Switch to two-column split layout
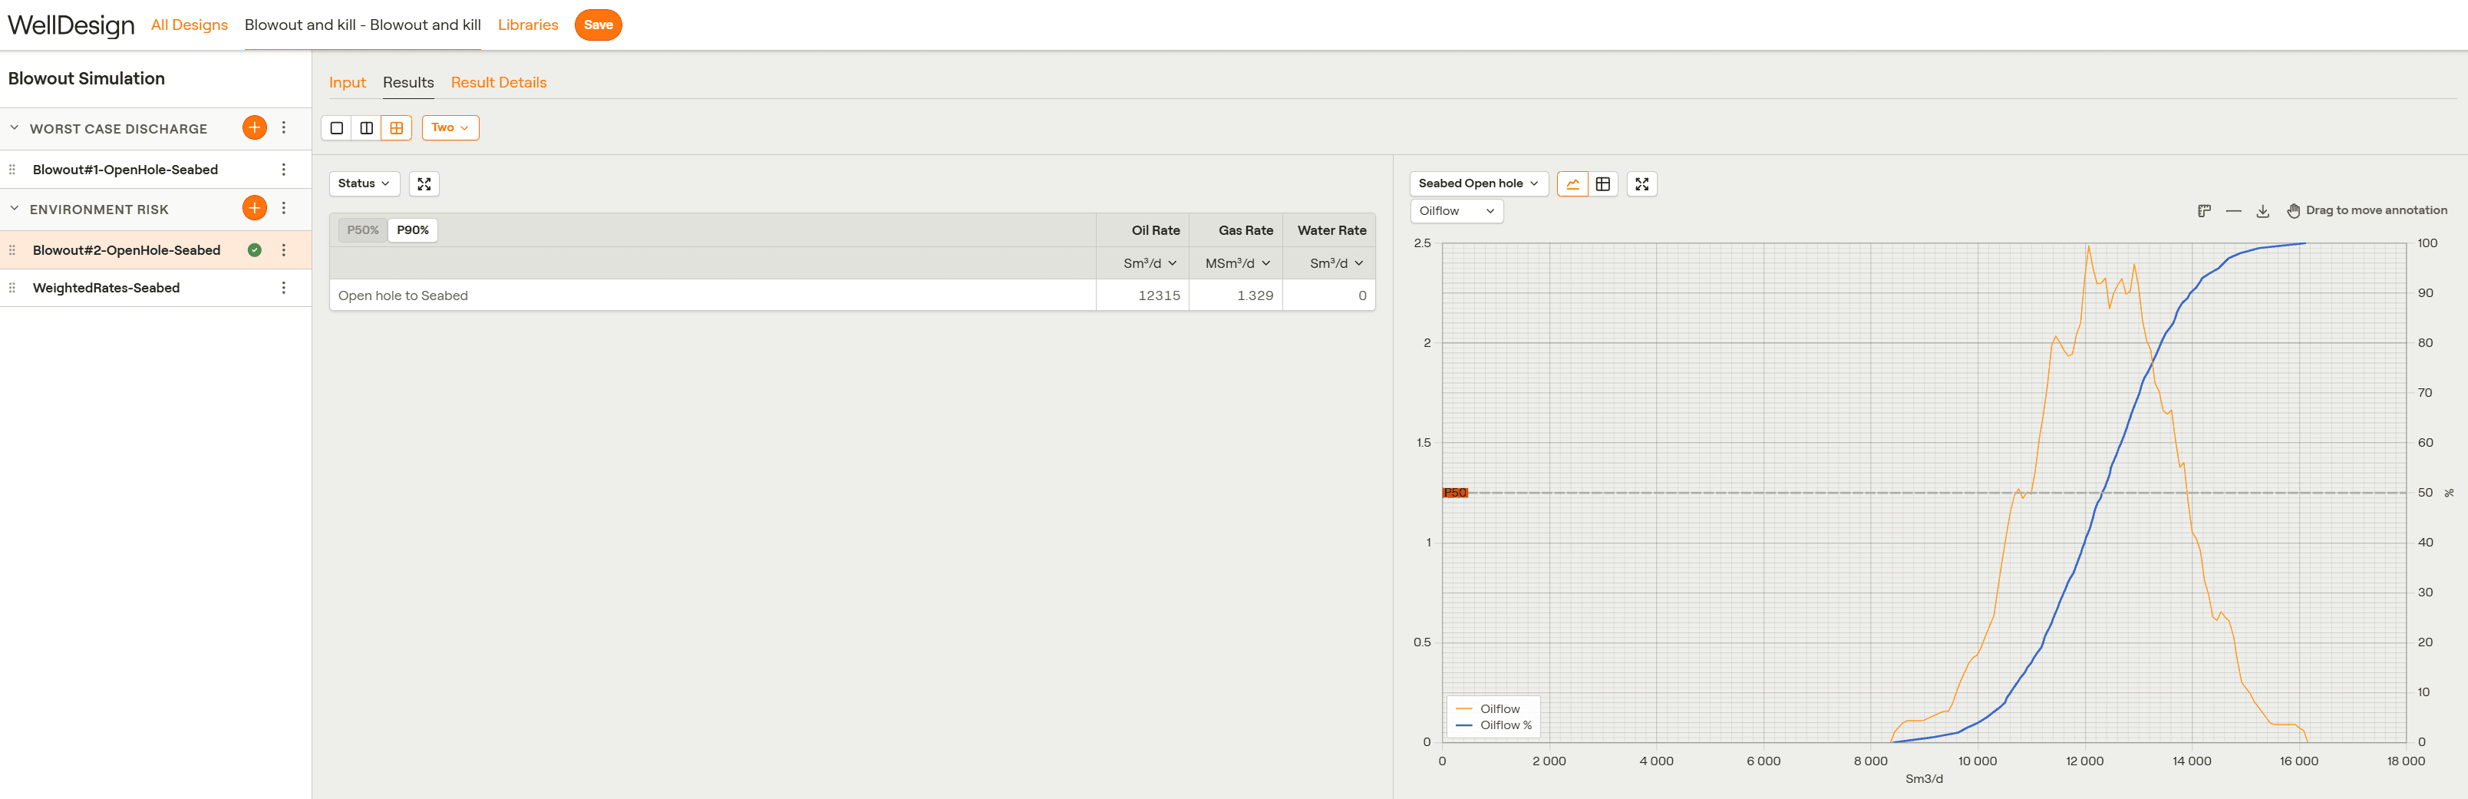2468x799 pixels. coord(366,127)
